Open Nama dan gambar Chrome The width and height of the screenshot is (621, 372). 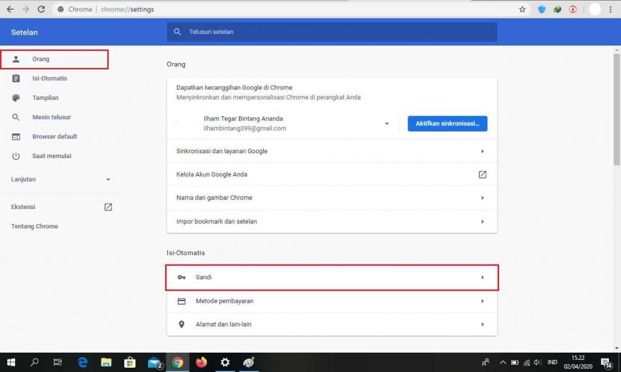click(332, 198)
